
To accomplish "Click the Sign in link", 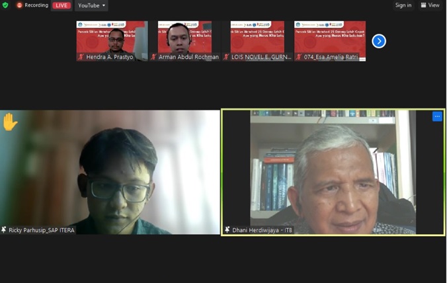I will coord(403,5).
